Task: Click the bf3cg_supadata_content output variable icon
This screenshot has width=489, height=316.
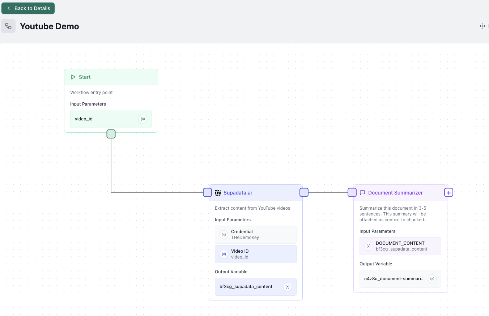Action: click(288, 287)
